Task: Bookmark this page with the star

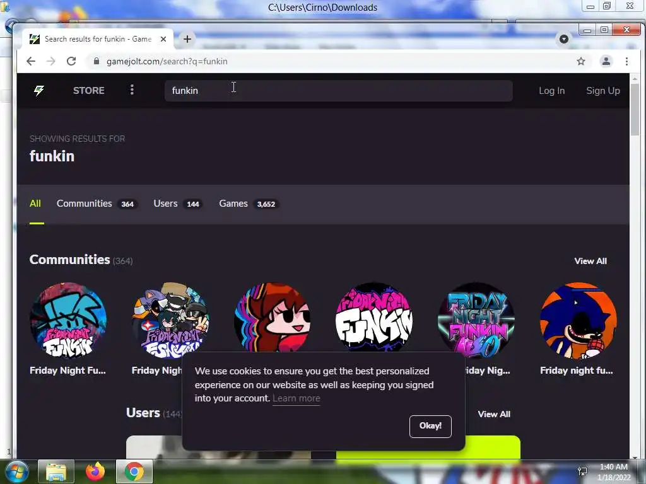Action: pyautogui.click(x=581, y=61)
